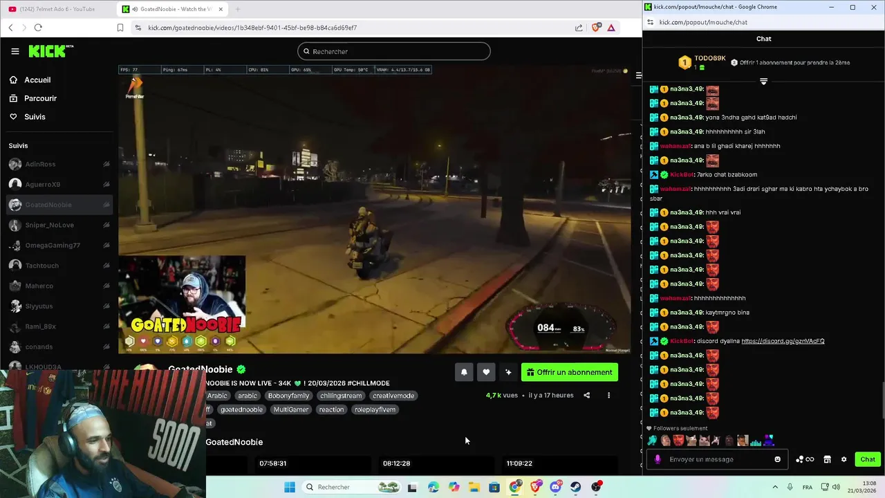The width and height of the screenshot is (885, 498).
Task: Click the purple microphone icon in chat input
Action: [658, 459]
